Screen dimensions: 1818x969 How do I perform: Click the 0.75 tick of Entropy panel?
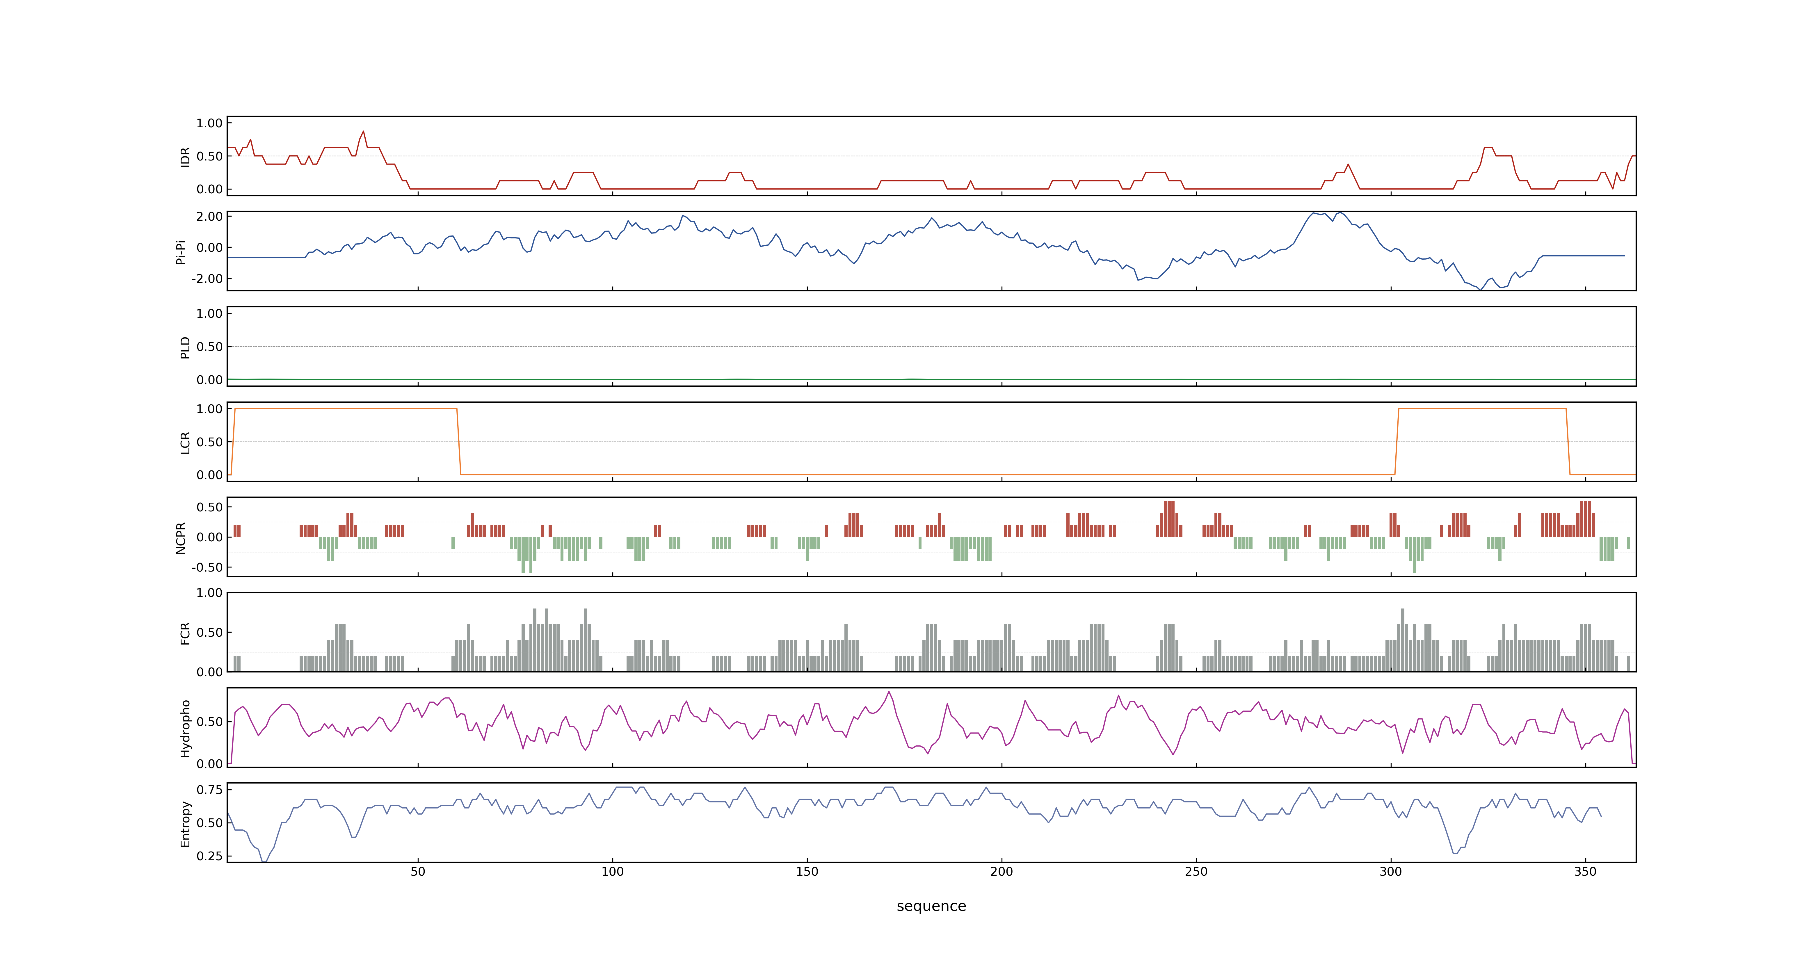click(x=210, y=790)
